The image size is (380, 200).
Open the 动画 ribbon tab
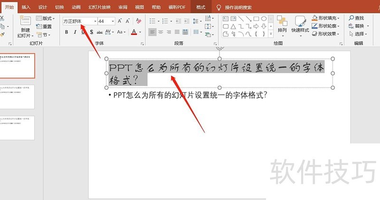(x=76, y=8)
